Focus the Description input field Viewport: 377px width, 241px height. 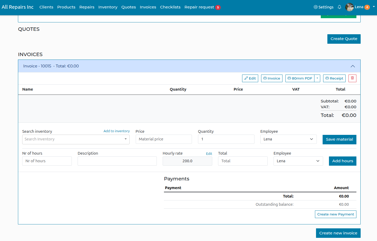click(117, 161)
